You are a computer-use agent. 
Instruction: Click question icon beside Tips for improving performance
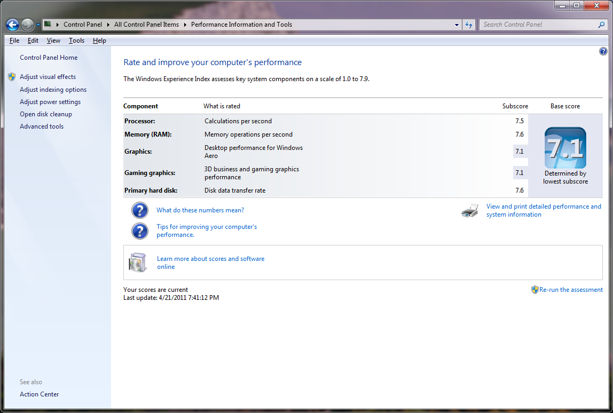tap(139, 231)
